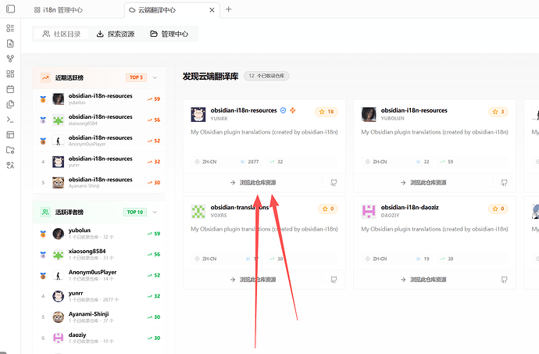Select translator yubolun in 活跃译者榜
This screenshot has width=539, height=354.
tap(99, 234)
